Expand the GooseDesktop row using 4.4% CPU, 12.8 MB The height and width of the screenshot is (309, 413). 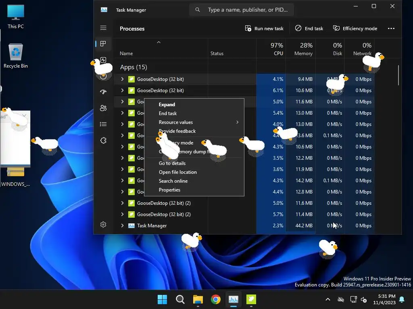pyautogui.click(x=122, y=192)
